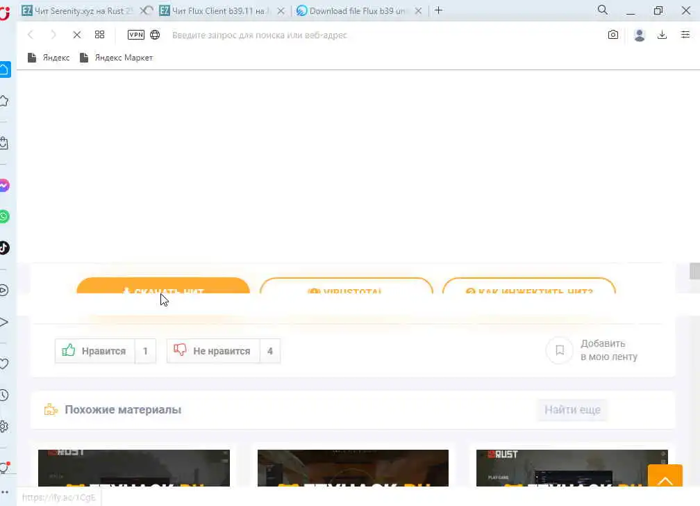Image resolution: width=700 pixels, height=506 pixels.
Task: Open the three-dots sidebar setup
Action: coord(4,492)
